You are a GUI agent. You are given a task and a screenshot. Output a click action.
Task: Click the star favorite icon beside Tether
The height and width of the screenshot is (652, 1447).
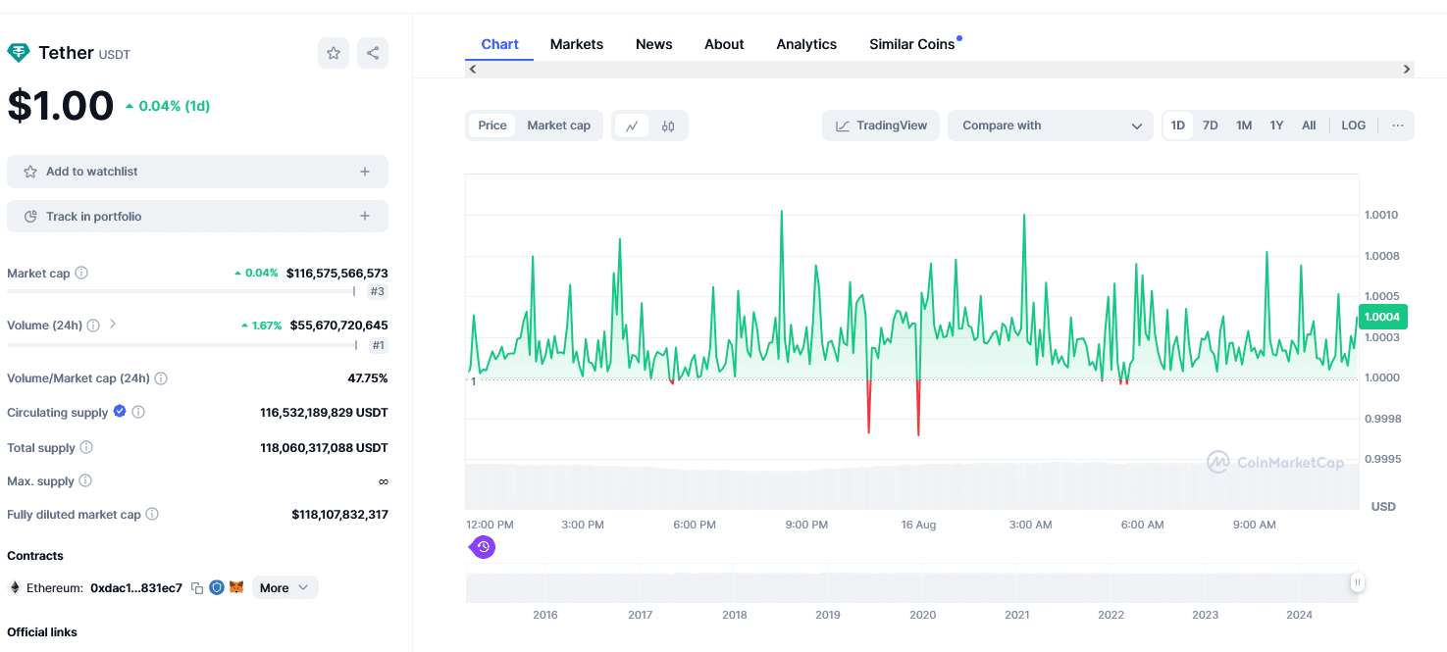(334, 53)
